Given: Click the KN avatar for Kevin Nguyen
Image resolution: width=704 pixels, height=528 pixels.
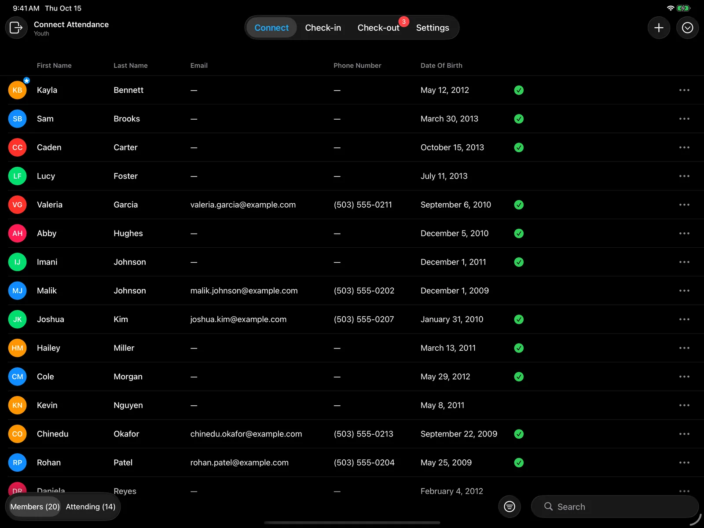Looking at the screenshot, I should pyautogui.click(x=18, y=405).
